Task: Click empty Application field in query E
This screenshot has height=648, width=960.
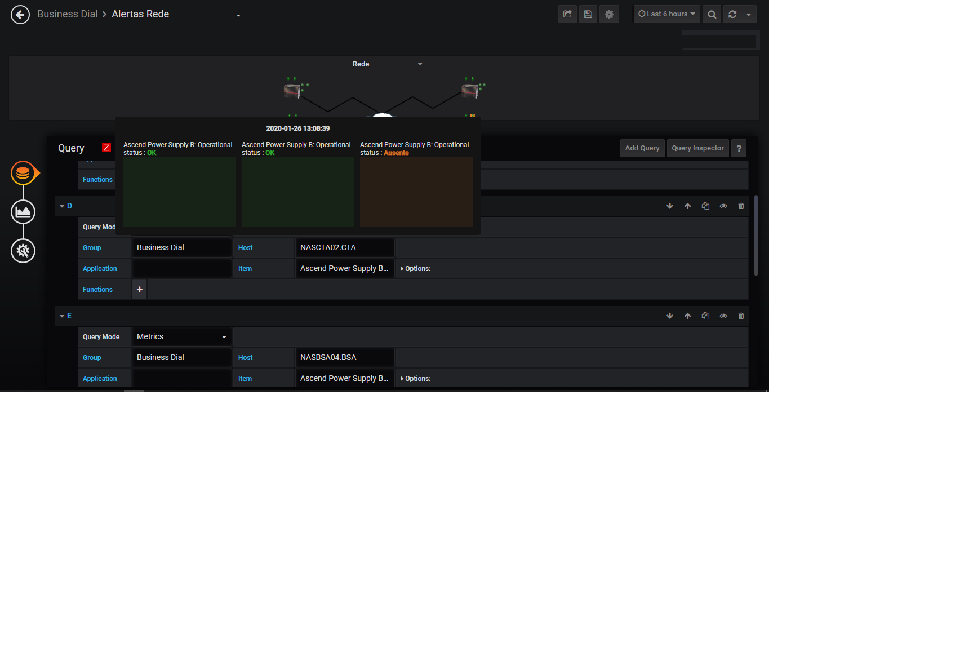Action: [182, 379]
